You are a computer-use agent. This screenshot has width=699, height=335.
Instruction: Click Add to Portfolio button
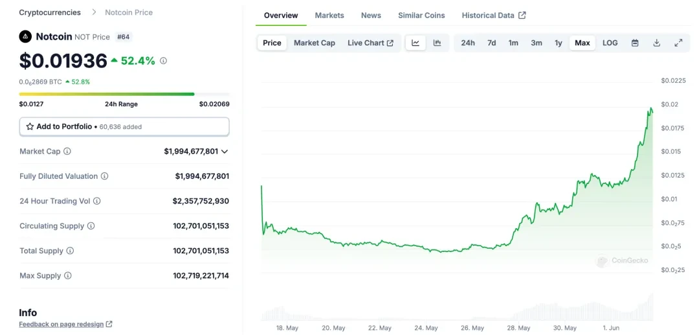click(124, 126)
